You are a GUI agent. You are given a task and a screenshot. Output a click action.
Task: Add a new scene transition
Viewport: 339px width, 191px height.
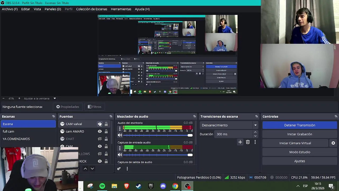tap(240, 142)
